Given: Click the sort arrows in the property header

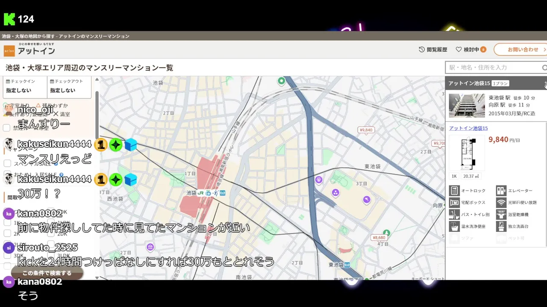Looking at the screenshot, I should tap(545, 84).
